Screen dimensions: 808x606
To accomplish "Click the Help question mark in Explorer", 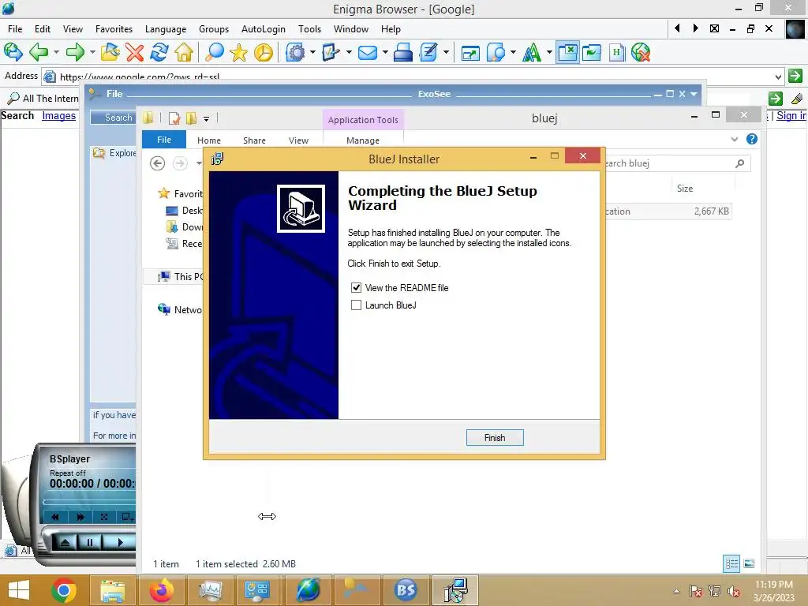I will click(752, 139).
